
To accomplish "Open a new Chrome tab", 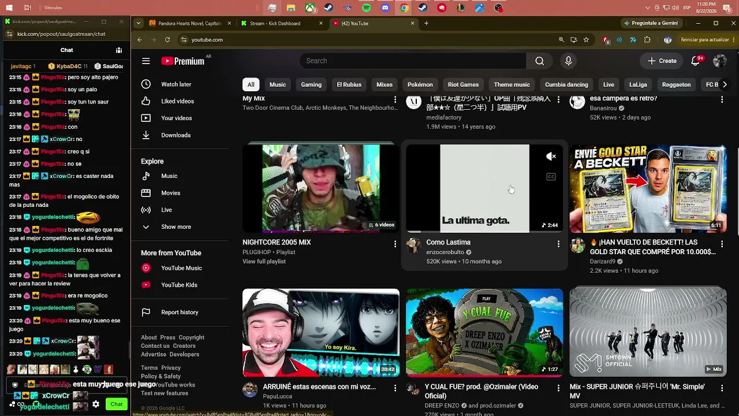I will 426,23.
